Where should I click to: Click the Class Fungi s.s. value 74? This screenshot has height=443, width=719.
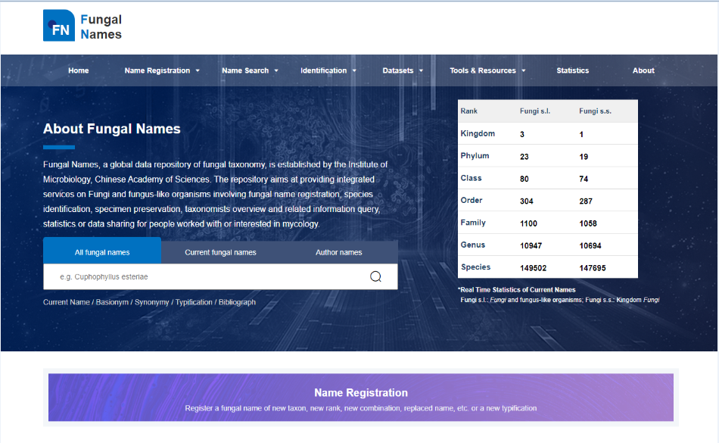(584, 179)
